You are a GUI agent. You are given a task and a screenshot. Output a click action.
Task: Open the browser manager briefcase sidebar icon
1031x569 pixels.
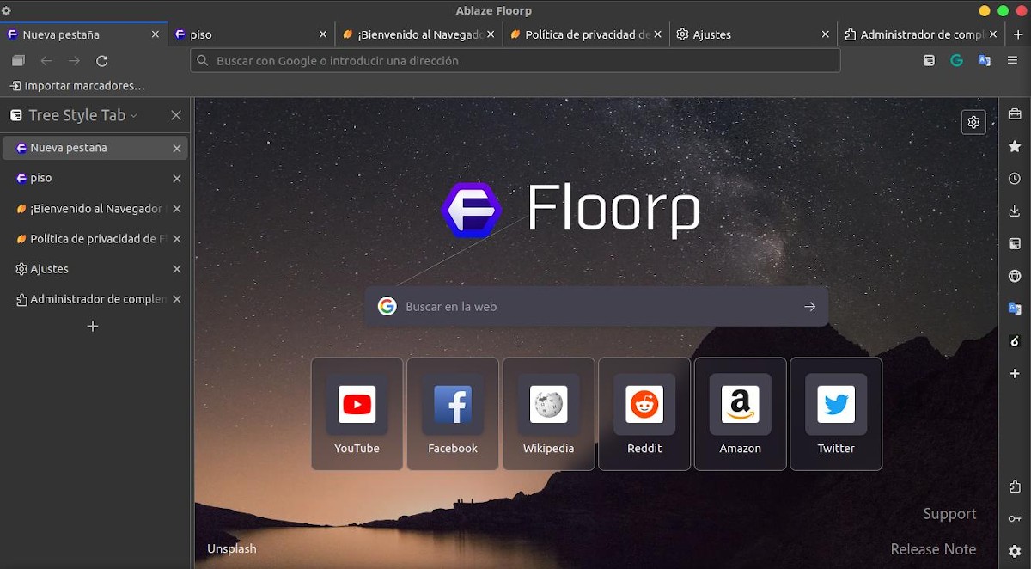[1015, 114]
